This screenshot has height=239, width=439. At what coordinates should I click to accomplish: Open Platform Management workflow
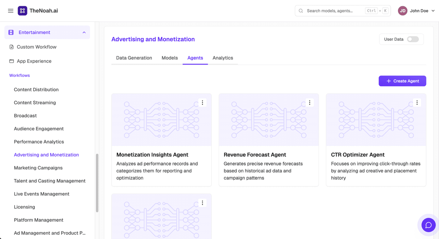[38, 220]
